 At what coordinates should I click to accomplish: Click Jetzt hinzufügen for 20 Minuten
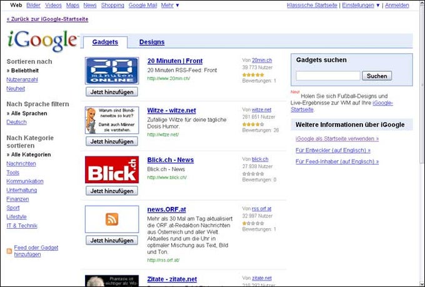pyautogui.click(x=112, y=92)
